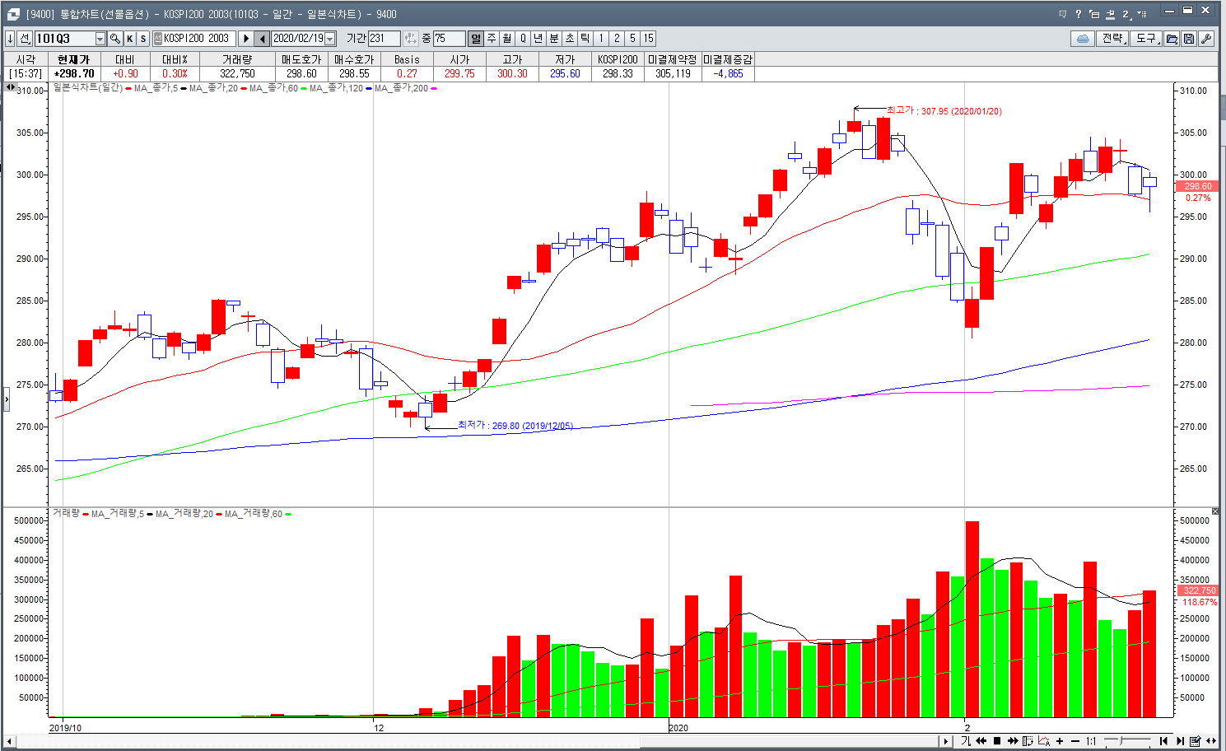The image size is (1226, 751).
Task: Expand the left side panel arrow
Action: coord(7,400)
